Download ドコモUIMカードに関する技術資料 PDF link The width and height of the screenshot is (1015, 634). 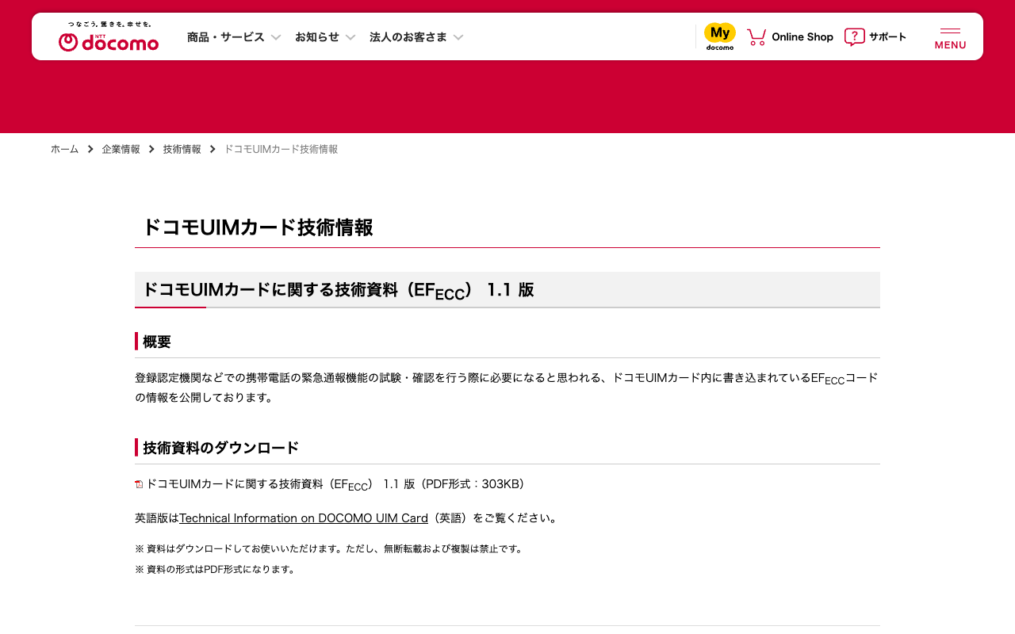click(335, 484)
